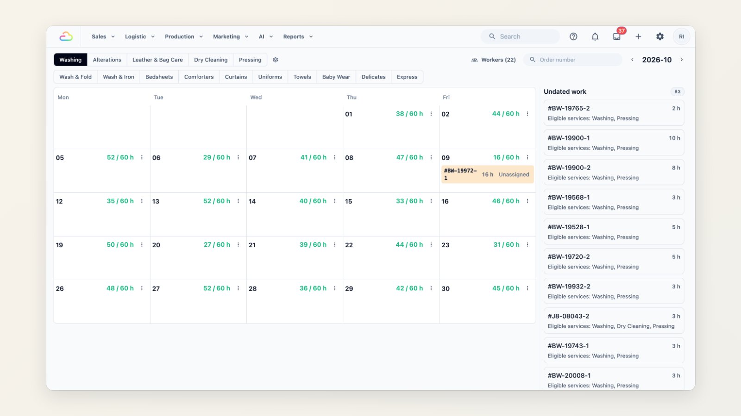Expand the Production dropdown menu
This screenshot has width=741, height=416.
pos(184,37)
